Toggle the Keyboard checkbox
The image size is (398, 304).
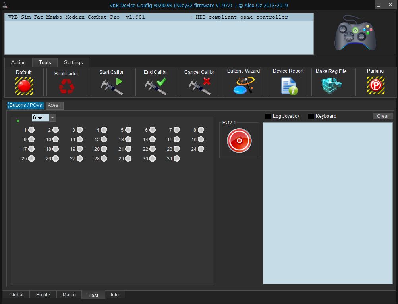click(x=311, y=116)
